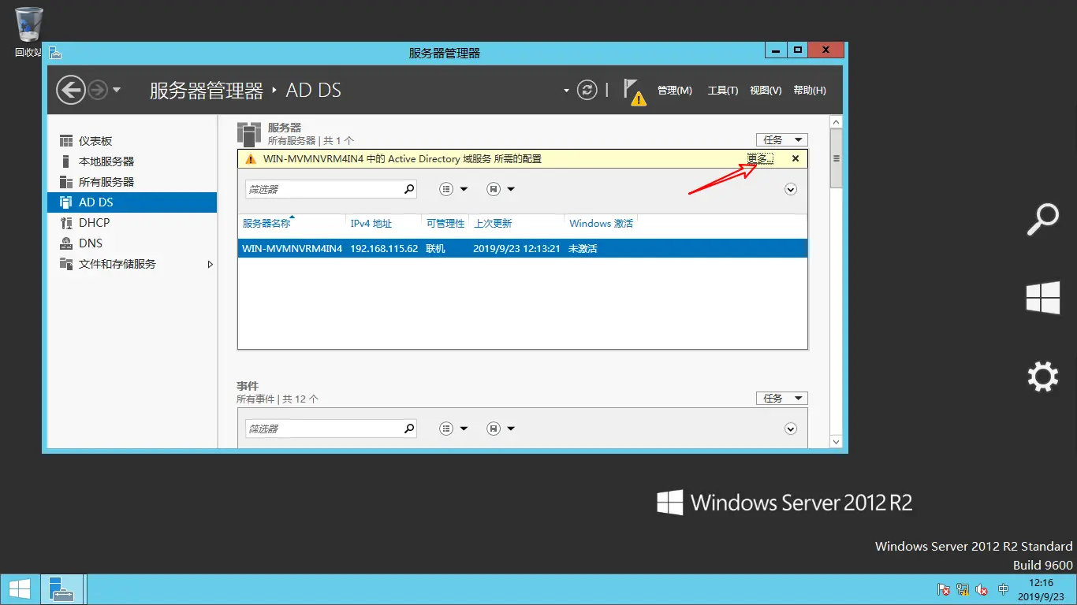Select 文件和存储服务 in the sidebar

(x=132, y=264)
